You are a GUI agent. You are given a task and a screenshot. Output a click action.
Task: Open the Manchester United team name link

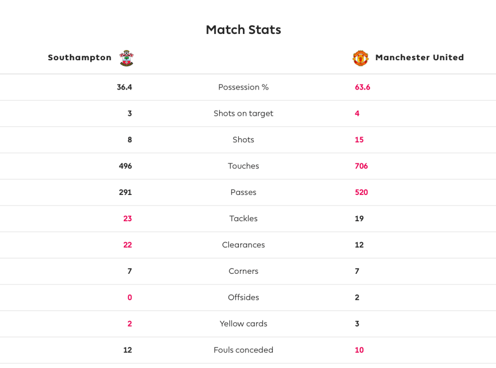(x=419, y=58)
